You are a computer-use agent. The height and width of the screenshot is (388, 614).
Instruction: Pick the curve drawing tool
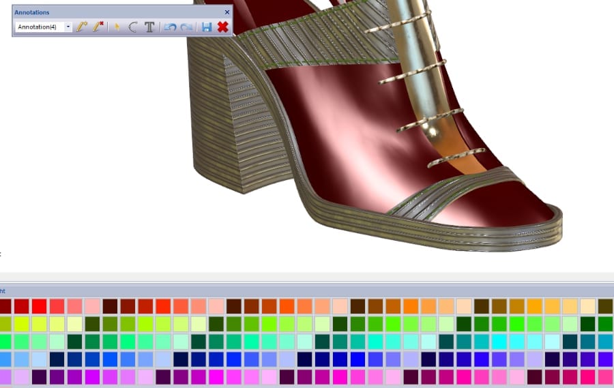pyautogui.click(x=133, y=27)
